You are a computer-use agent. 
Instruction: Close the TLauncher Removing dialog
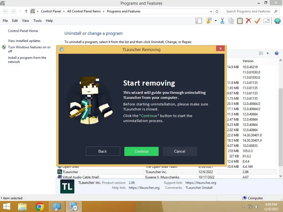(x=220, y=48)
